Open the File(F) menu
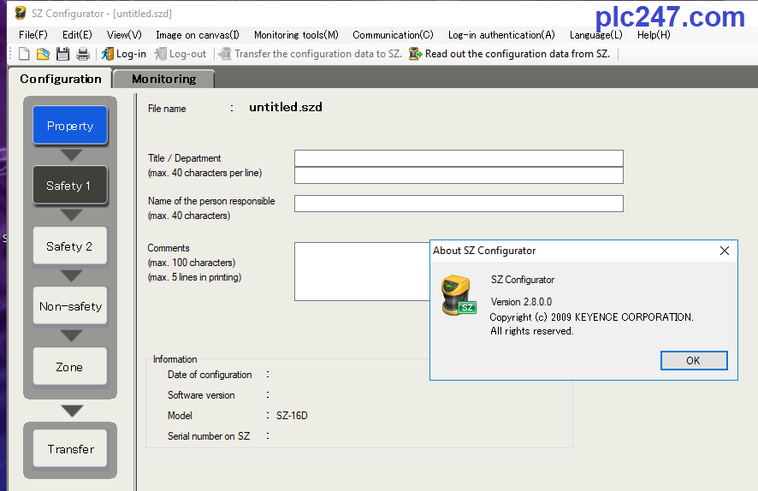Screen dimensions: 758x491 coord(33,35)
